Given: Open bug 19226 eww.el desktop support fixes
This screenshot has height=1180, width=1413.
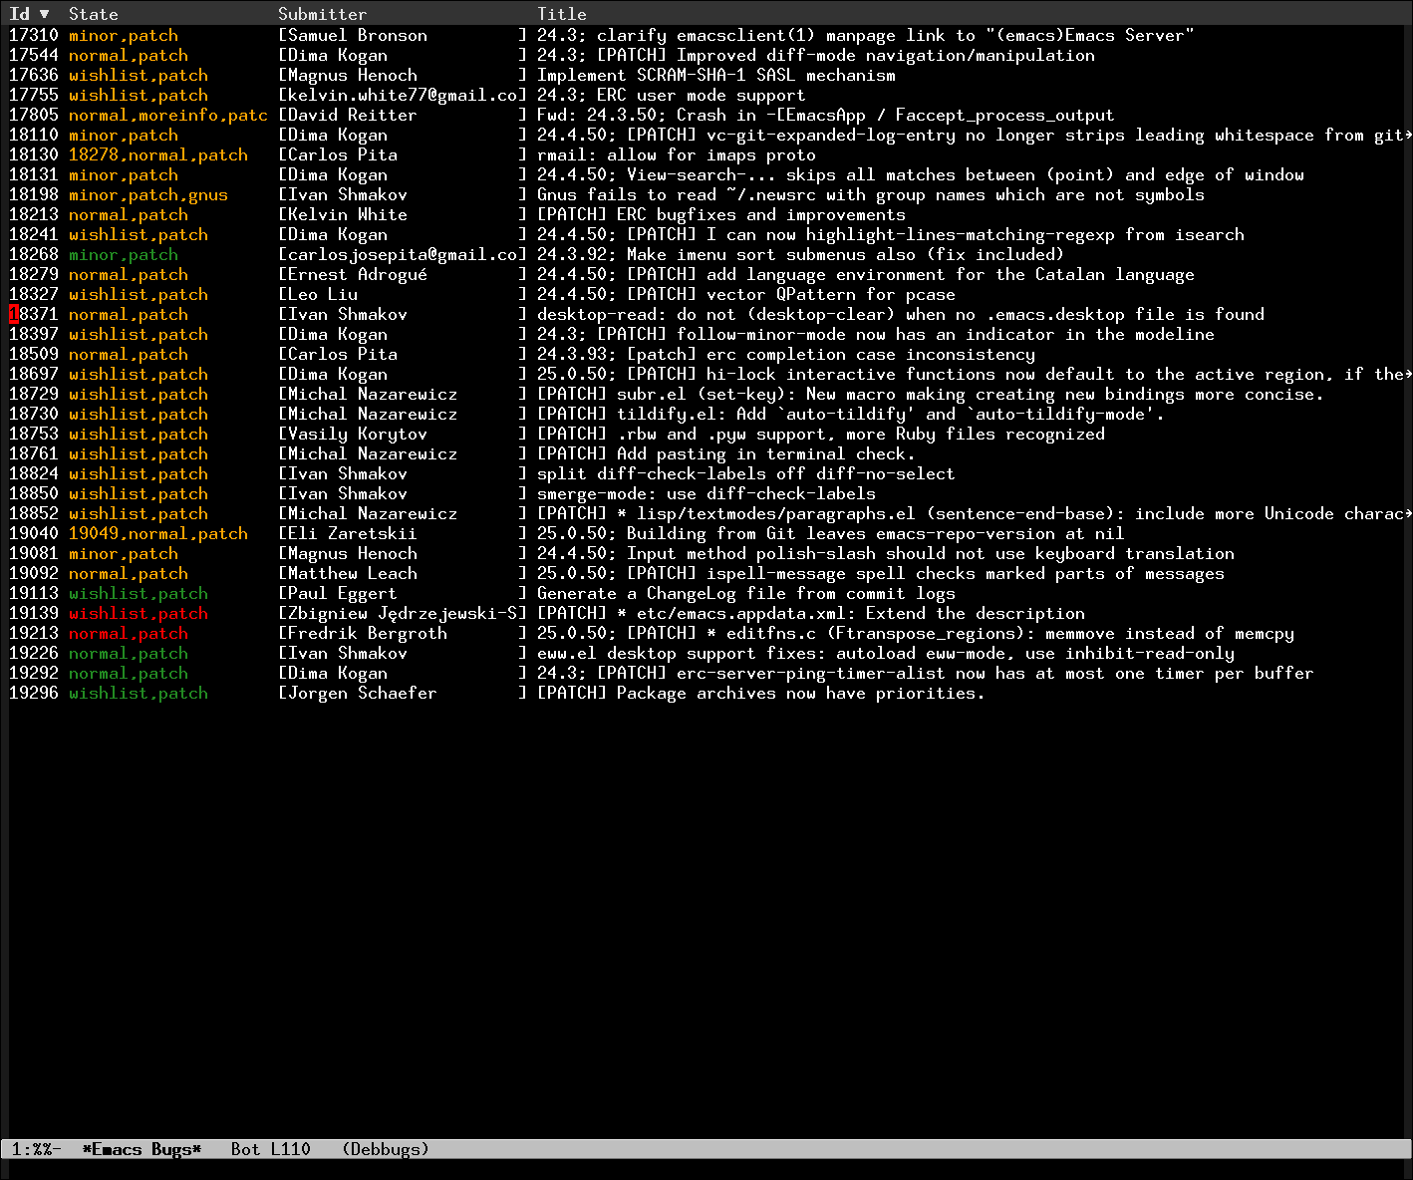Looking at the screenshot, I should click(706, 653).
